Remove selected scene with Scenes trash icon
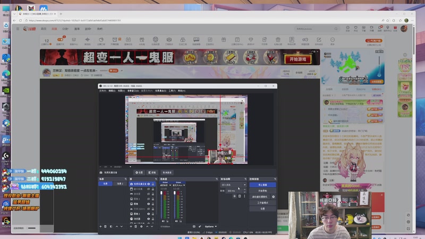Screen dimensions: 425x239 pos(105,227)
